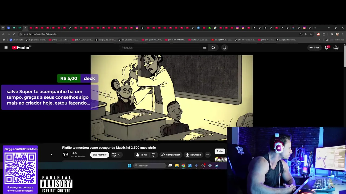Click the YouTube search magnifier button
This screenshot has width=346, height=194.
coord(213,48)
